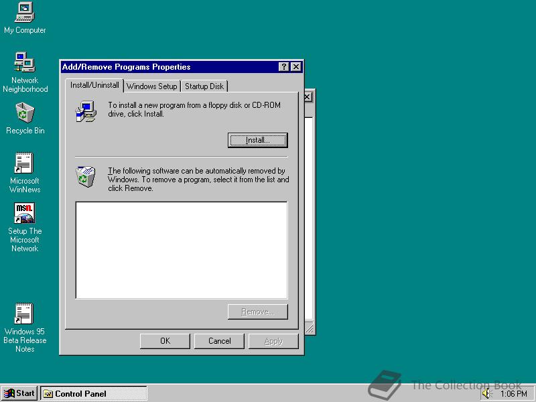Click the recycle bin icon in dialog
Screen dimensions: 536x402
coord(86,176)
